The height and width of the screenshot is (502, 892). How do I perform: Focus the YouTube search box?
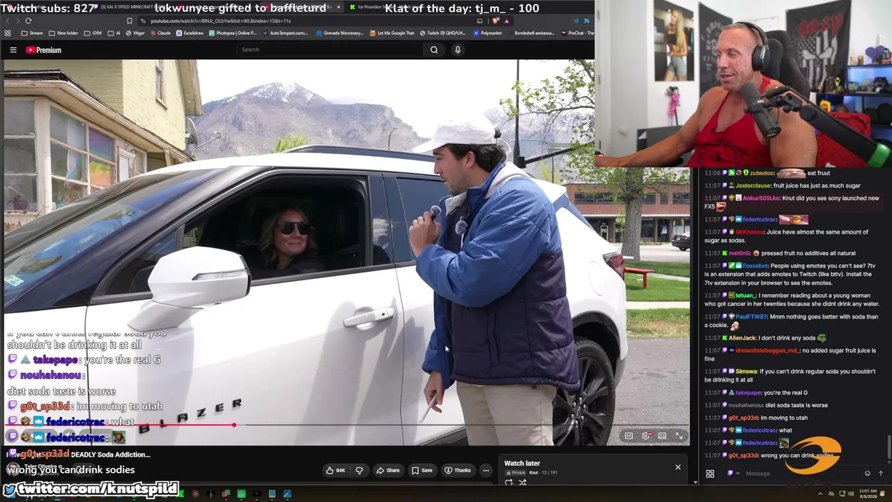(331, 50)
